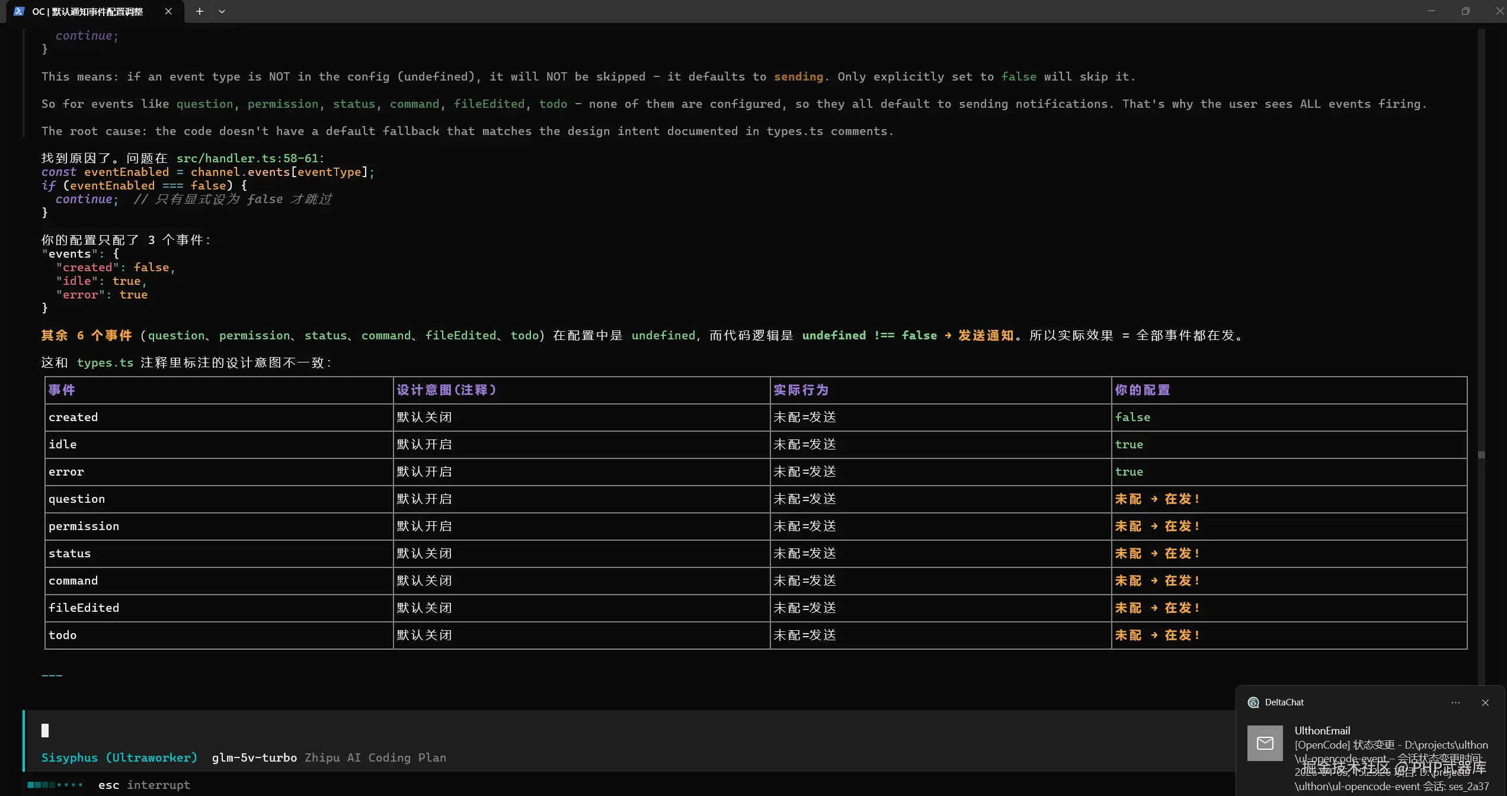Click the UlthonEmail envelope avatar icon
The width and height of the screenshot is (1507, 796).
point(1265,743)
